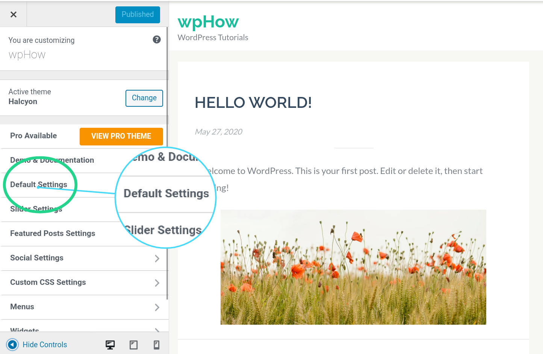This screenshot has height=354, width=543.
Task: Click Change to switch the Halcyon theme
Action: [x=144, y=98]
